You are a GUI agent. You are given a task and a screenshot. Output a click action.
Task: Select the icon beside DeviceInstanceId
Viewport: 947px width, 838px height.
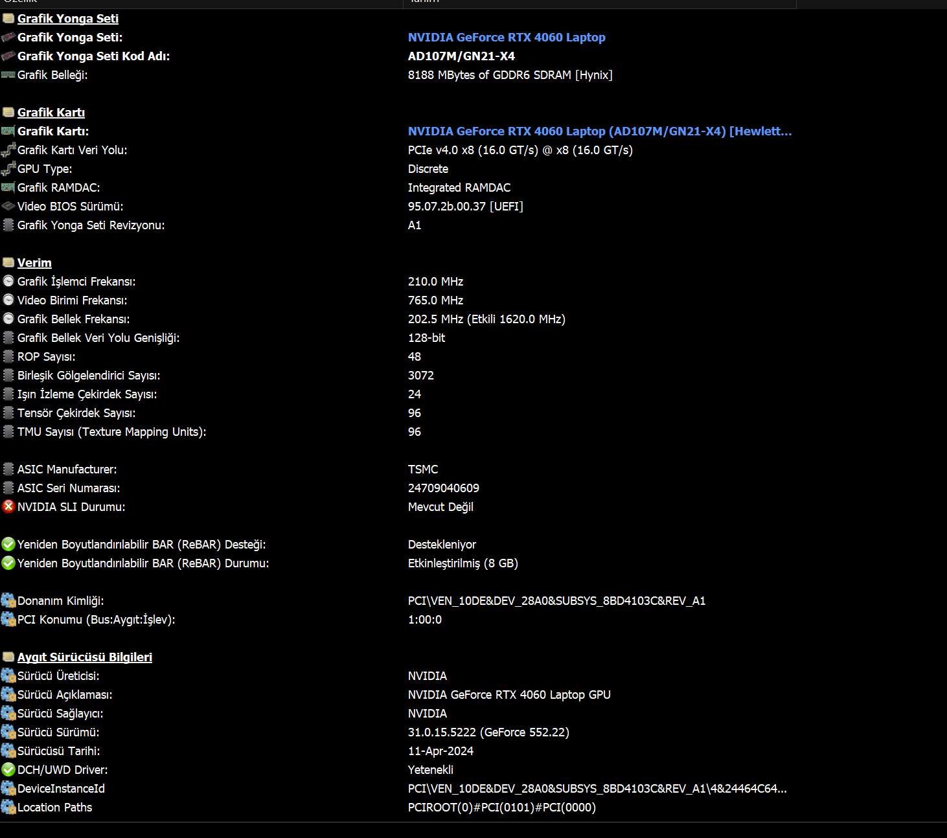click(8, 789)
